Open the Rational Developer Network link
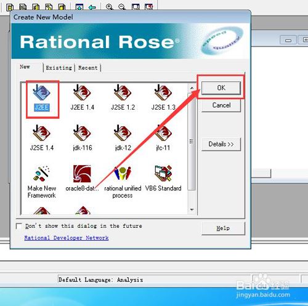This screenshot has height=306, width=308. click(x=67, y=238)
